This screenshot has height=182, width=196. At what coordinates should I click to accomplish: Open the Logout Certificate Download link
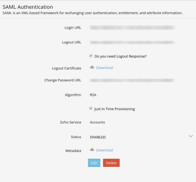click(x=104, y=68)
